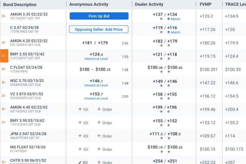Click bid depth stack icon under +155 BMY
Image resolution: width=246 pixels, height=164 pixels.
161,125
